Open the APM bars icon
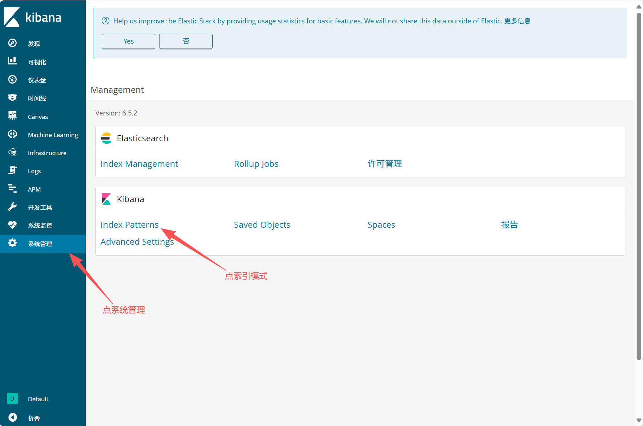The width and height of the screenshot is (643, 426). 12,188
